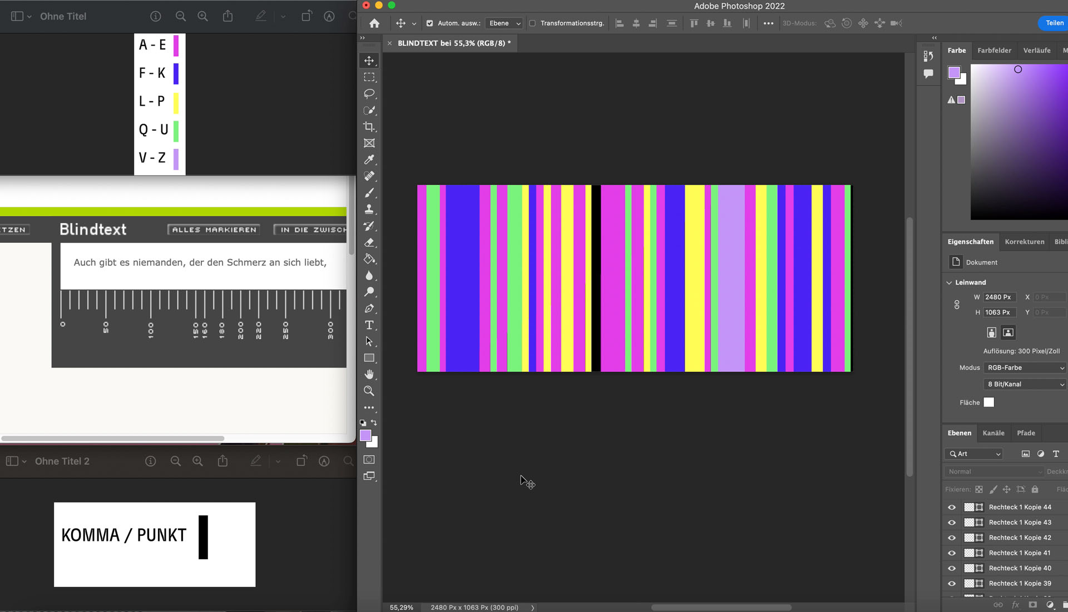Open the Normal blend mode dropdown
This screenshot has width=1068, height=612.
993,472
